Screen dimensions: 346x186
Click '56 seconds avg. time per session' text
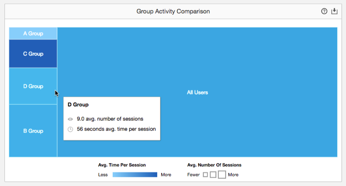pyautogui.click(x=116, y=129)
